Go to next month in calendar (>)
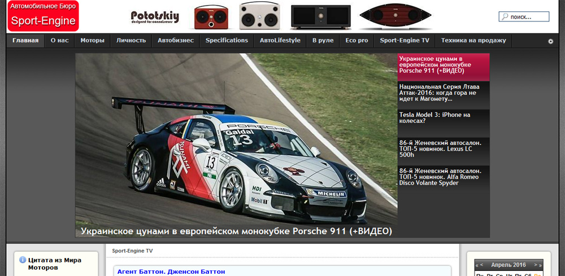This screenshot has width=565, height=276. pos(536,265)
